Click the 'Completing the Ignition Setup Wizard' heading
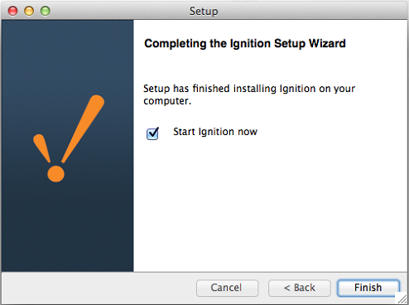This screenshot has width=409, height=305. click(x=245, y=44)
